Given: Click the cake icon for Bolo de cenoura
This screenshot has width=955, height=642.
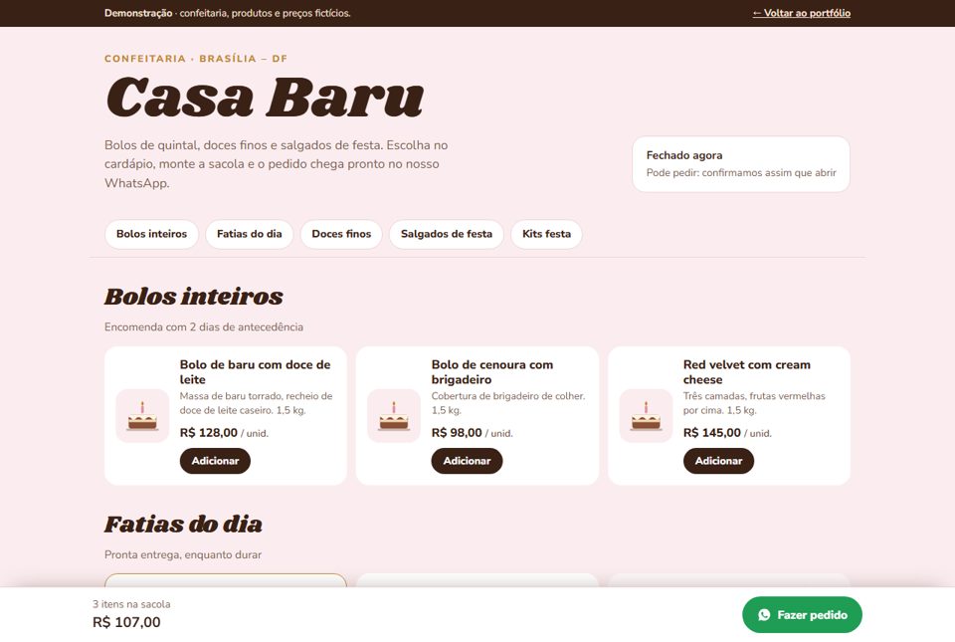Looking at the screenshot, I should (x=394, y=415).
